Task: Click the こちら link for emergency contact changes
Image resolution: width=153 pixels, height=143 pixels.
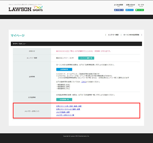Action: coord(84,82)
